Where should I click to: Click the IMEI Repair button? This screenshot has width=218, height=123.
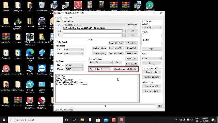(x=151, y=49)
